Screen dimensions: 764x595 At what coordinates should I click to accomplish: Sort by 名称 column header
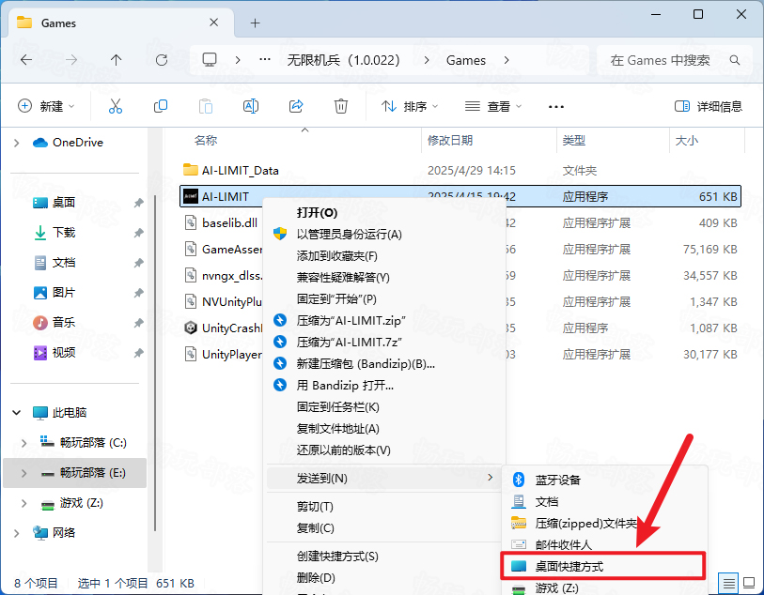206,141
